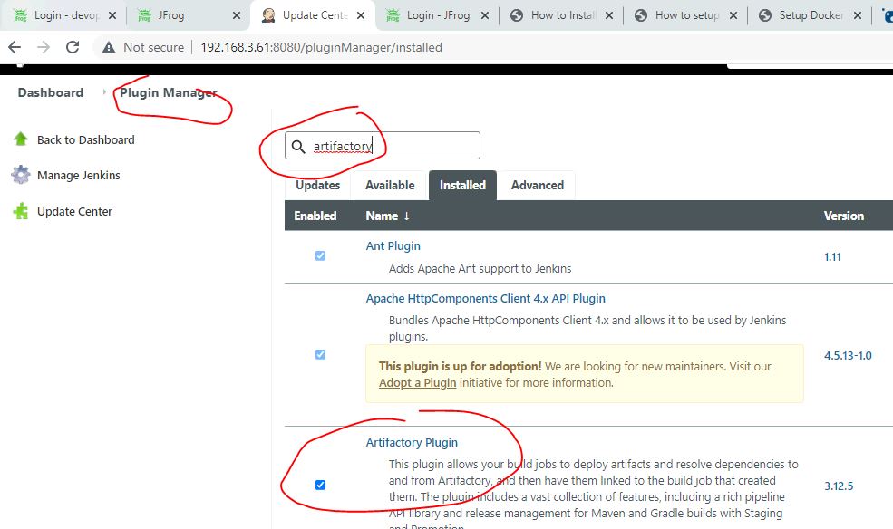Open the Advanced tab
This screenshot has height=529, width=893.
pyautogui.click(x=537, y=185)
